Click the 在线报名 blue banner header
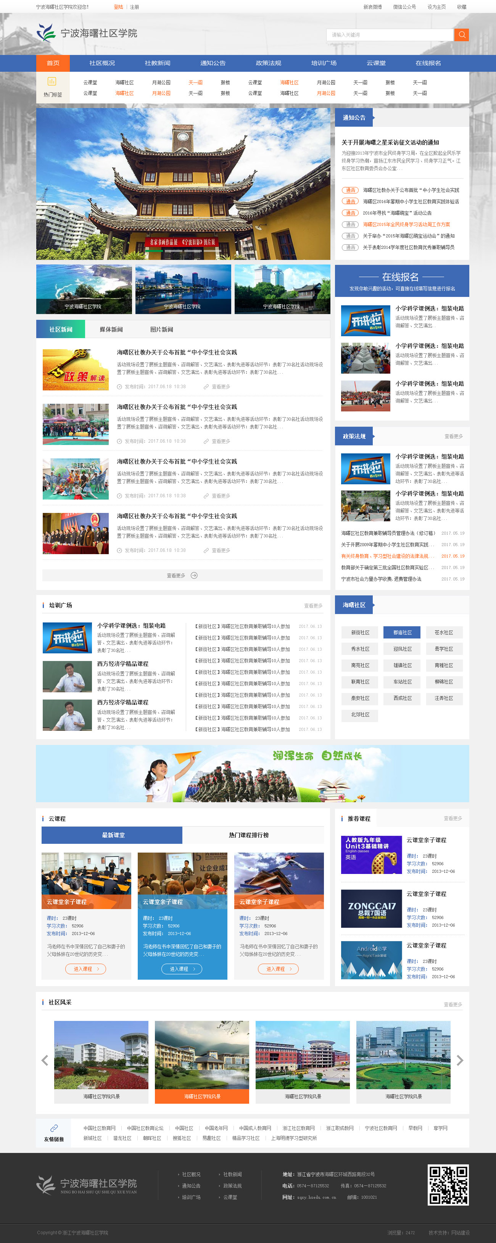Viewport: 496px width, 1243px height. 402,281
